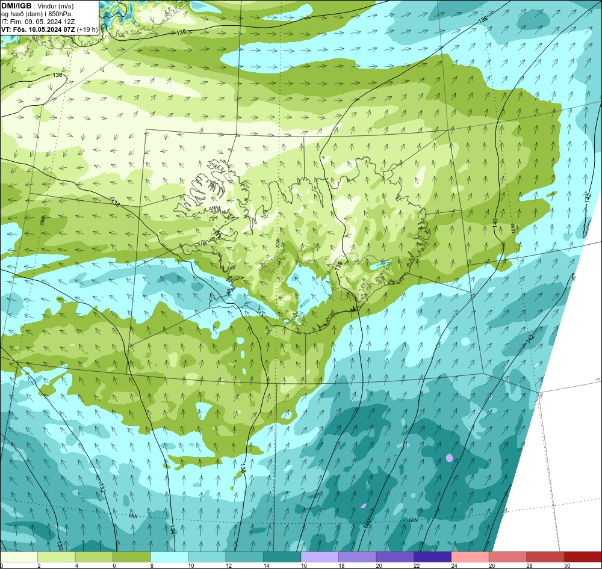Click the 'DMI/IGB : Vindur (m/s)' title text
The height and width of the screenshot is (569, 602).
click(x=37, y=6)
